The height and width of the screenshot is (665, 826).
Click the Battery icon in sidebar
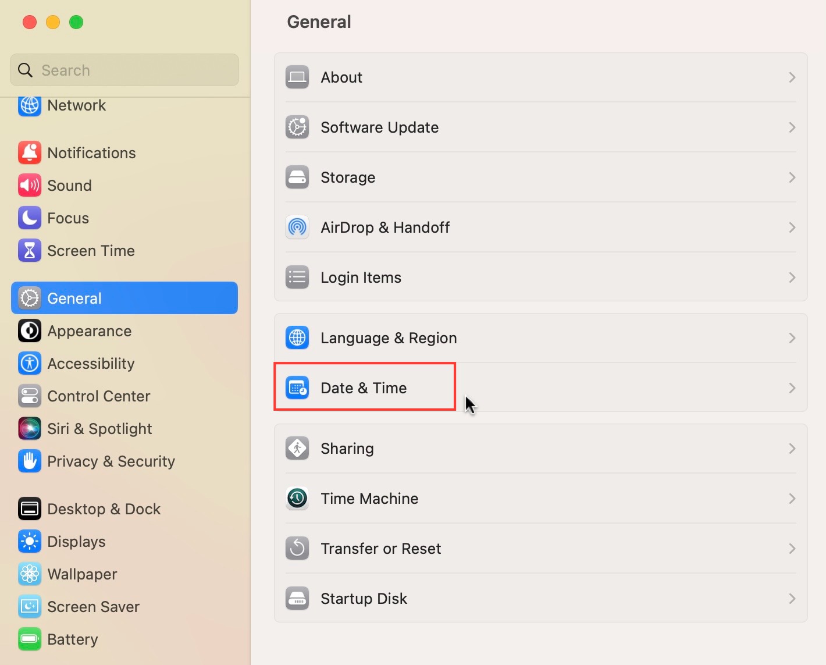[30, 639]
